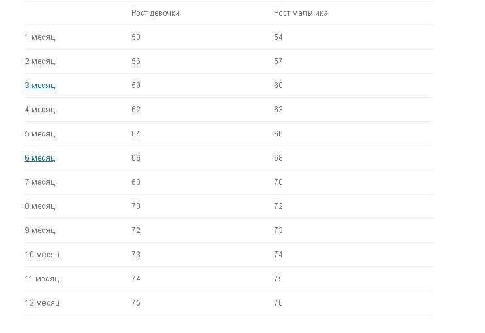
Task: Click boy height value 76 in month 12
Action: click(x=278, y=303)
